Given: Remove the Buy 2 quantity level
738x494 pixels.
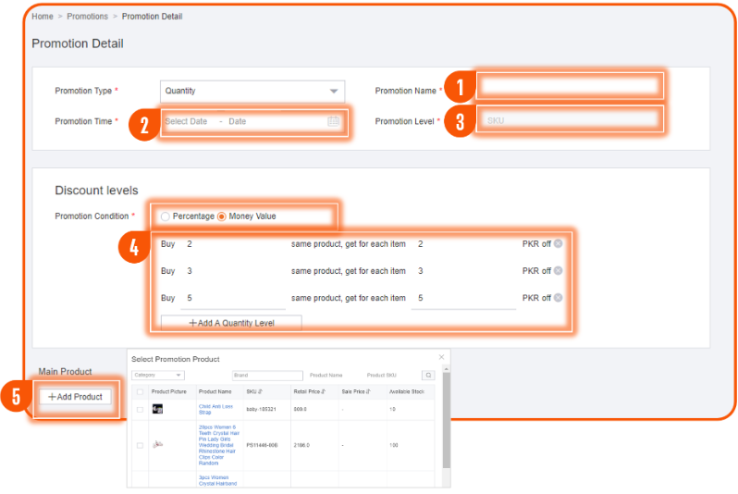Looking at the screenshot, I should point(558,244).
